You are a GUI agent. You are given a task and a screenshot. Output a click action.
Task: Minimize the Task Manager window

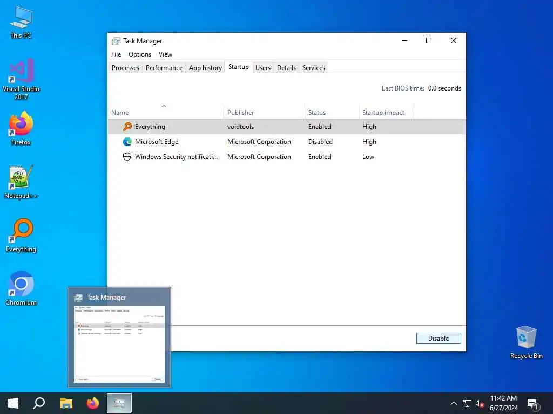pos(404,40)
